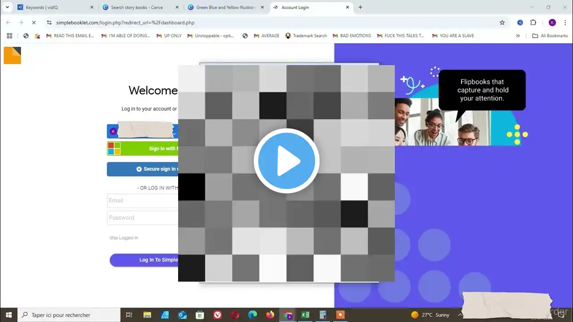Play the video with the blue play button
Screen dimensions: 573x322
286,161
